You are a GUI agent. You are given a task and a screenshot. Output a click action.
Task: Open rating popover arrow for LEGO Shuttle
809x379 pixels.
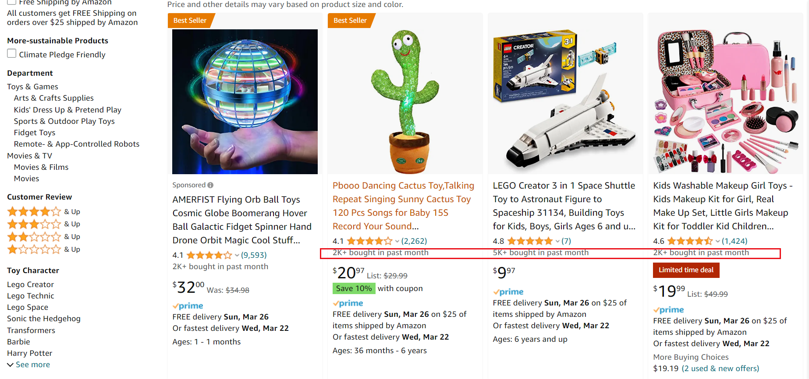coord(557,241)
